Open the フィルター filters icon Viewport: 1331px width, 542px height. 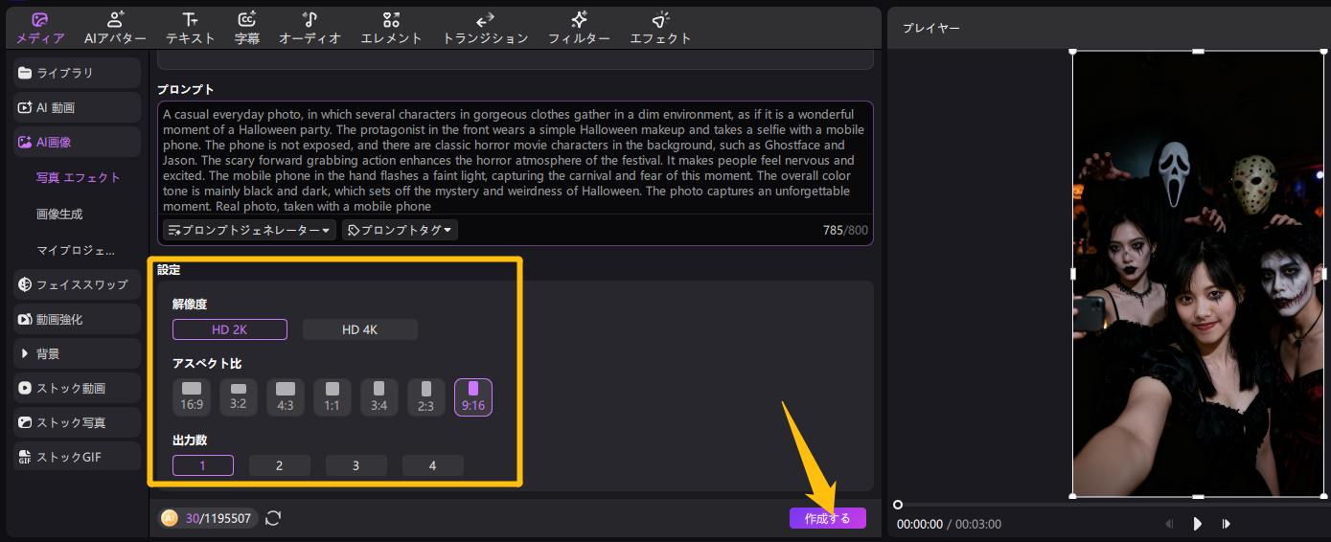(x=579, y=19)
